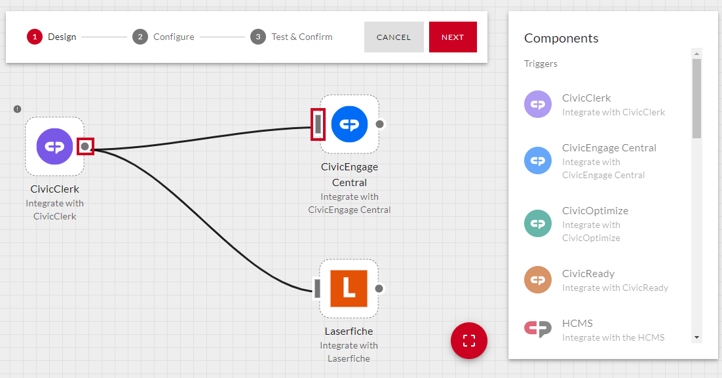Click the warning exclamation icon above CivicClerk

point(18,109)
